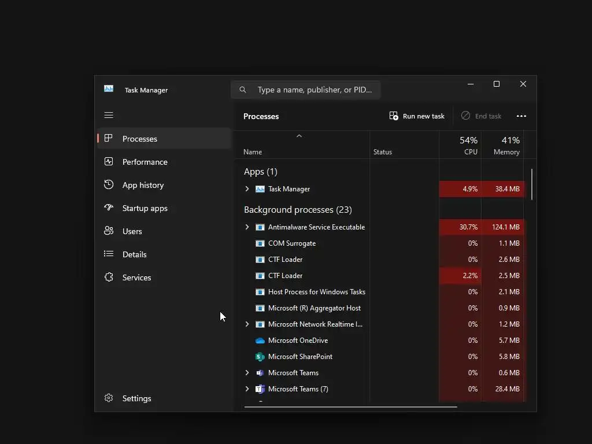Click the Users sidebar icon

pos(109,231)
